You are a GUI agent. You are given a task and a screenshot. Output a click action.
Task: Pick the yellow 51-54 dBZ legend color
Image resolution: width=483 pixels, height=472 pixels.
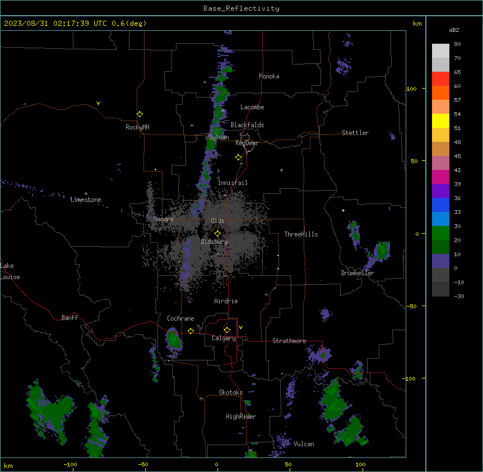coord(440,121)
